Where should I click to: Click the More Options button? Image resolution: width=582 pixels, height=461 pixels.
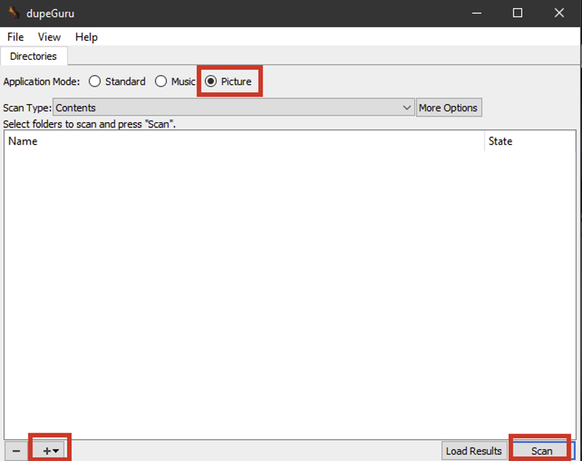pyautogui.click(x=449, y=108)
